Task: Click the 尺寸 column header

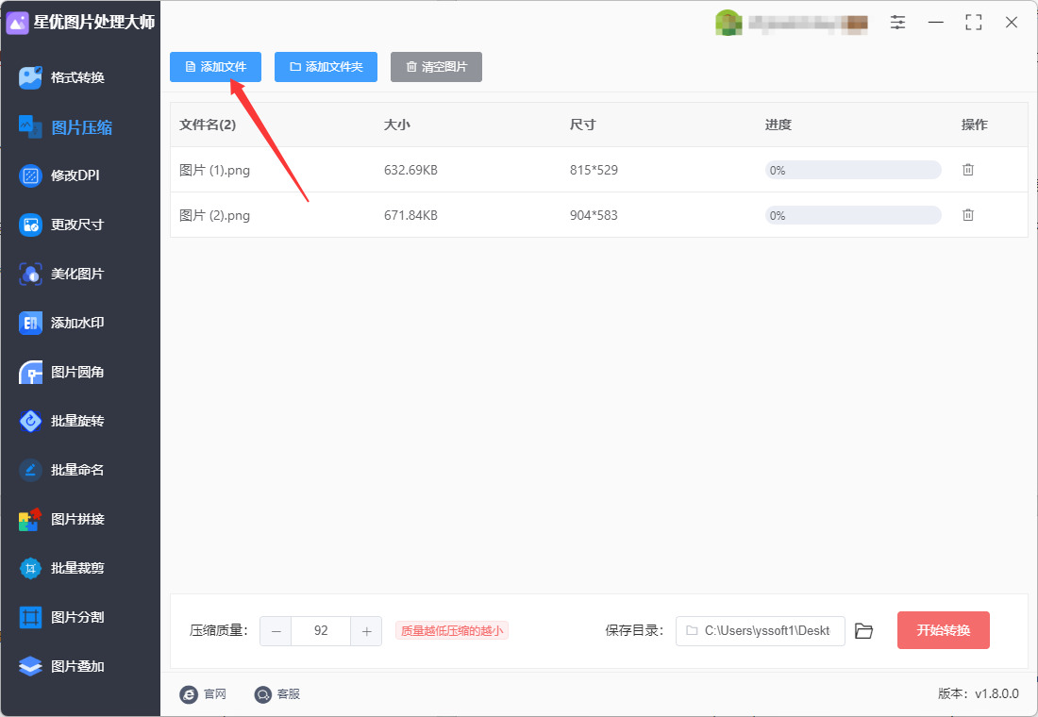Action: pyautogui.click(x=582, y=125)
